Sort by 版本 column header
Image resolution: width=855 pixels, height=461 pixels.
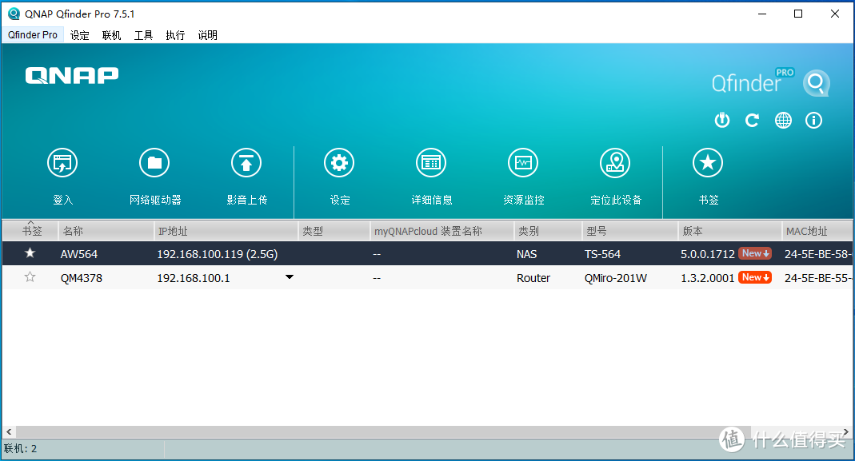click(729, 231)
